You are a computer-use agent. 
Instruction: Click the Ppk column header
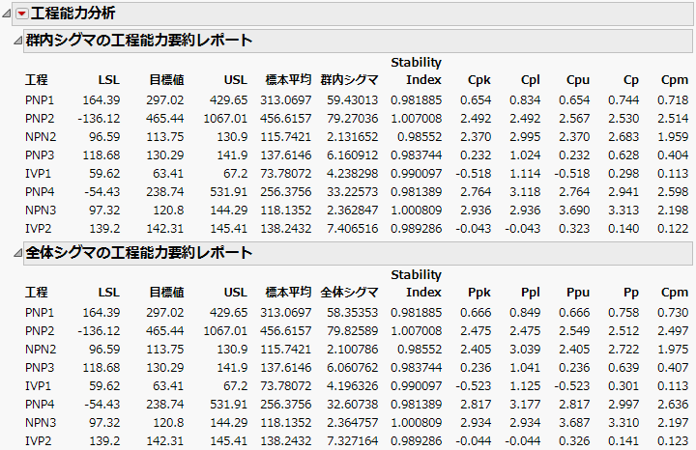pyautogui.click(x=478, y=292)
